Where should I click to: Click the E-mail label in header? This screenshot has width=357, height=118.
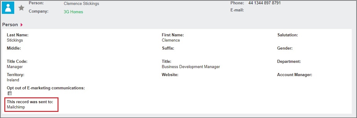coord(237,10)
